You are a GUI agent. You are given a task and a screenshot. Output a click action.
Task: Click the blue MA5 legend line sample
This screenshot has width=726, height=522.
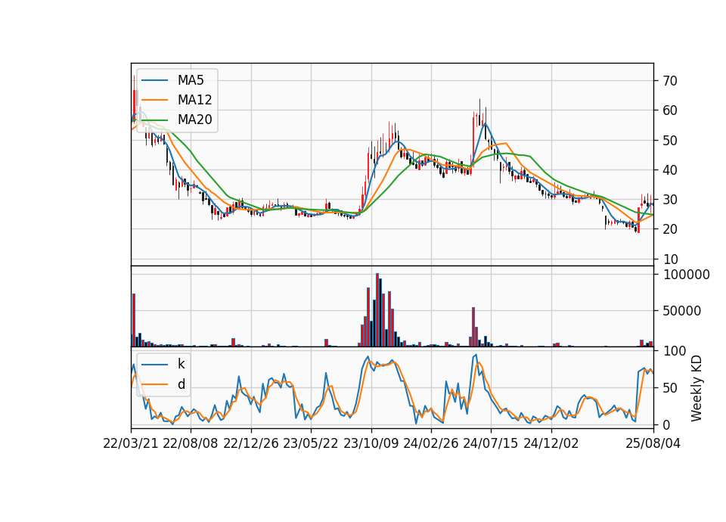(154, 80)
